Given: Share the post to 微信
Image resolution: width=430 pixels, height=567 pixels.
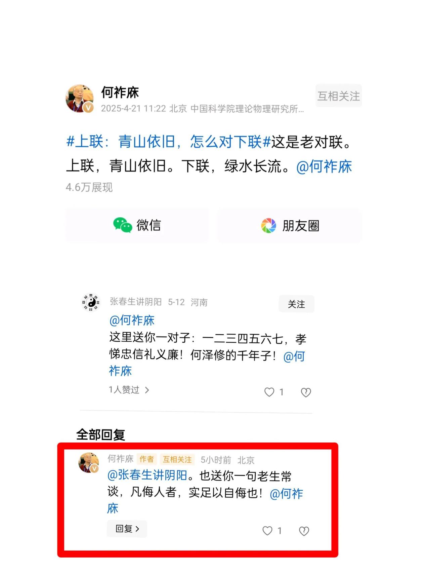Looking at the screenshot, I should (x=137, y=225).
